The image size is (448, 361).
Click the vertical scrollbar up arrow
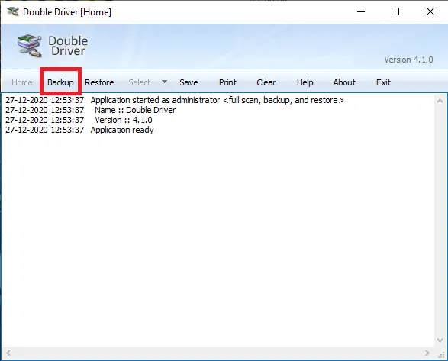[x=440, y=101]
